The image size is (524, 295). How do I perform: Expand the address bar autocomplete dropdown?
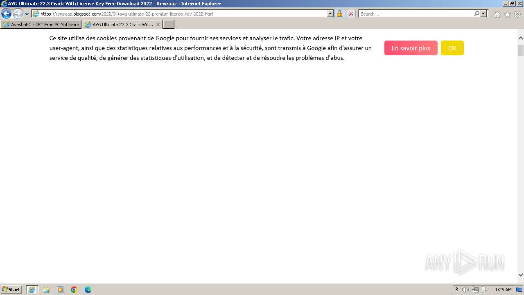point(330,14)
